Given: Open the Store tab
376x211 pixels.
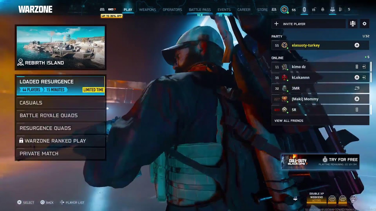Looking at the screenshot, I should click(x=262, y=10).
